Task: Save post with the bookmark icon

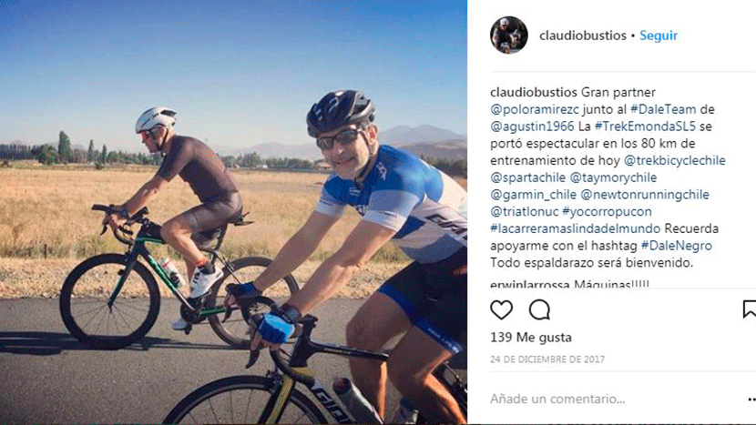Action: click(x=750, y=309)
